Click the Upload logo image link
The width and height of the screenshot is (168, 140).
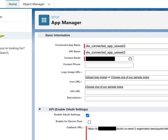[x=96, y=77]
